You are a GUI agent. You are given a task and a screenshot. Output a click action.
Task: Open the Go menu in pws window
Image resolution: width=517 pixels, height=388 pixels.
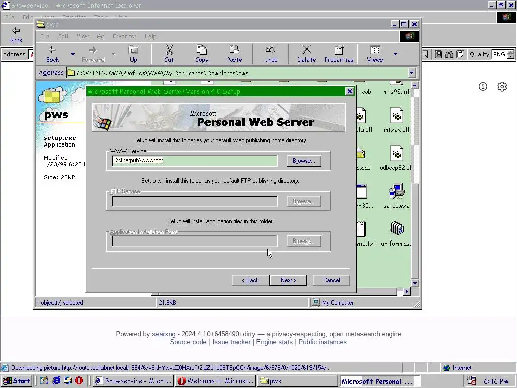click(x=100, y=36)
